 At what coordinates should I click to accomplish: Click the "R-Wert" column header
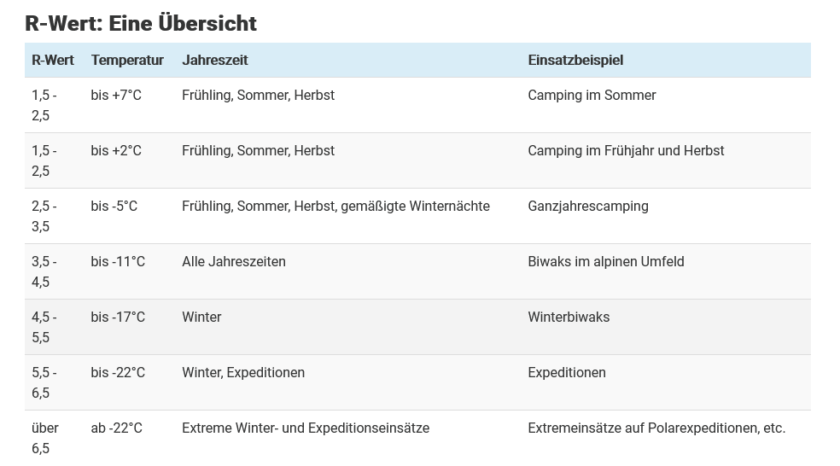[53, 60]
